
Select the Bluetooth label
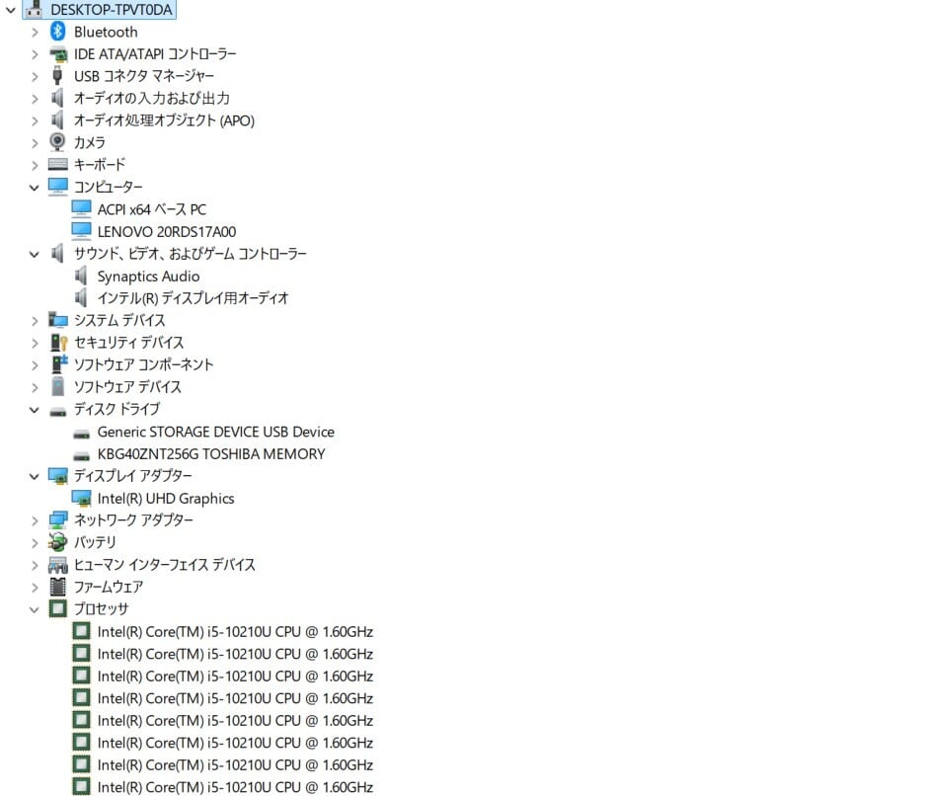point(106,33)
